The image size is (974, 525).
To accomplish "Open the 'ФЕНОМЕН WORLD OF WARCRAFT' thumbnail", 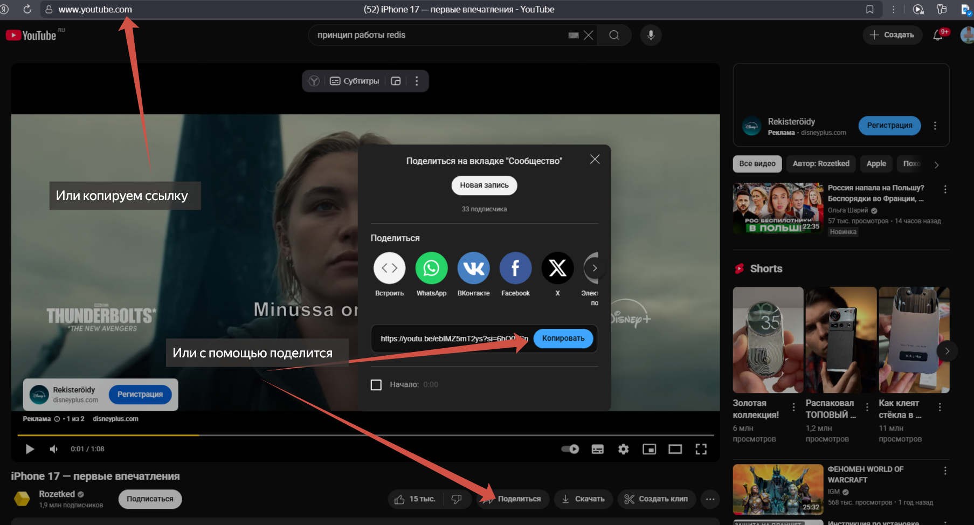I will (x=778, y=489).
